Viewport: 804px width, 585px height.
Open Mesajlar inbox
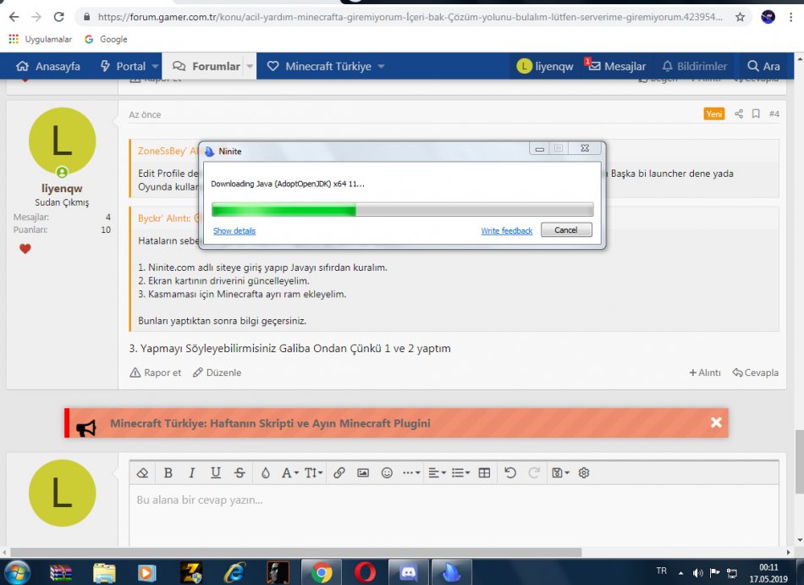pos(617,66)
